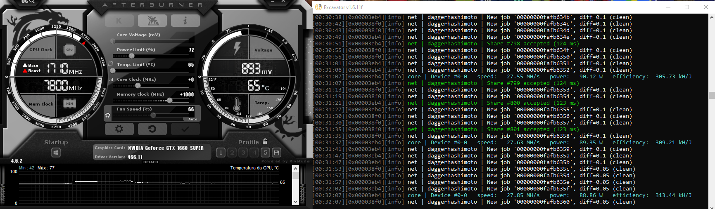Screen dimensions: 715x209
Task: Click 'Máx : 77' in the graph
Action: click(x=46, y=168)
